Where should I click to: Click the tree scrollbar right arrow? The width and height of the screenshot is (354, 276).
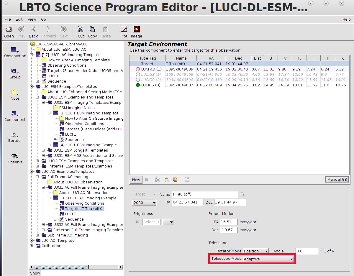120,267
